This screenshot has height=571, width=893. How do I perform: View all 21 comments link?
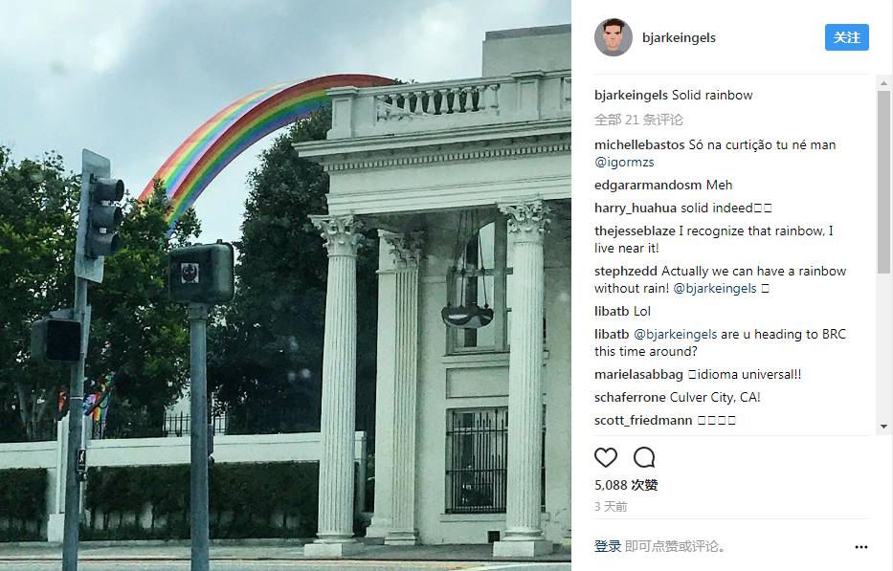click(x=638, y=120)
